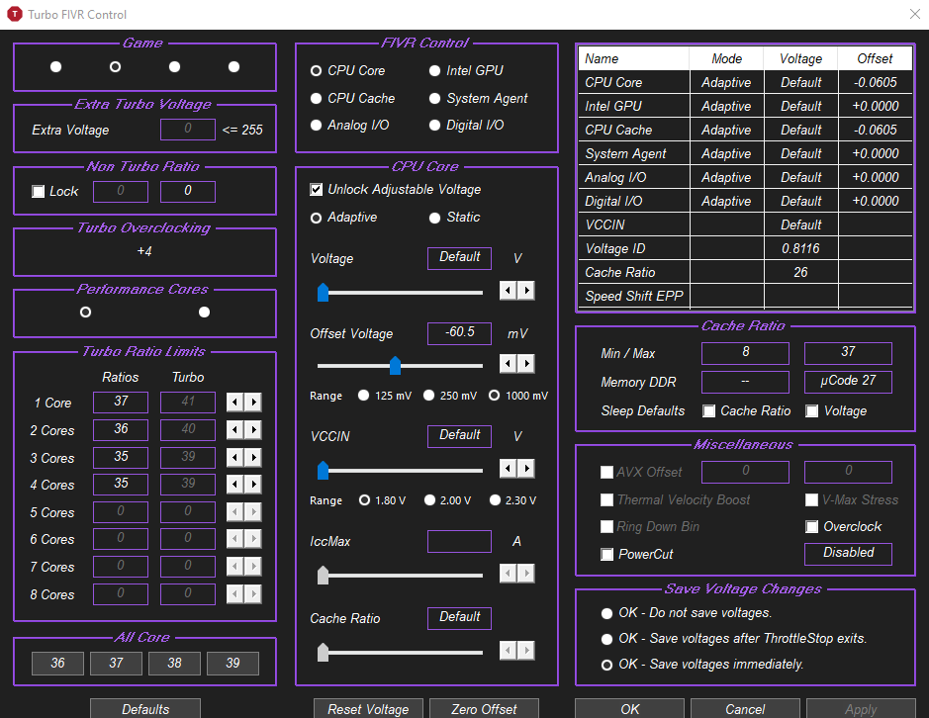Select Save voltages after ThrottleStop exits

pos(606,639)
